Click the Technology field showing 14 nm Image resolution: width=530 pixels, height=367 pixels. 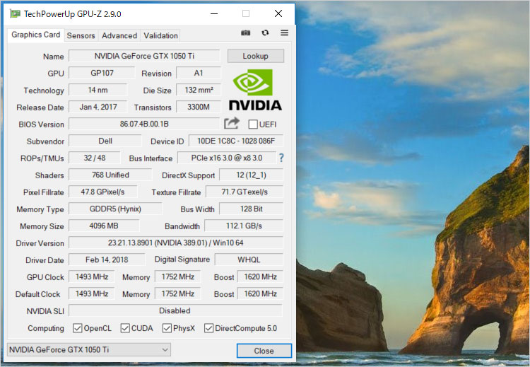coord(98,90)
